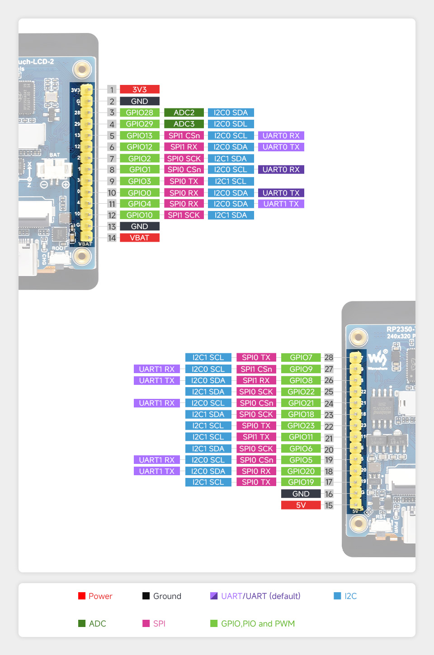Viewport: 434px width, 655px height.
Task: Select the GPIO2 label
Action: click(140, 159)
